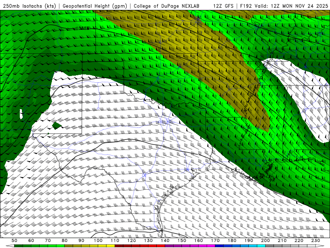Click the '12Z GFS' model run text

(x=223, y=6)
